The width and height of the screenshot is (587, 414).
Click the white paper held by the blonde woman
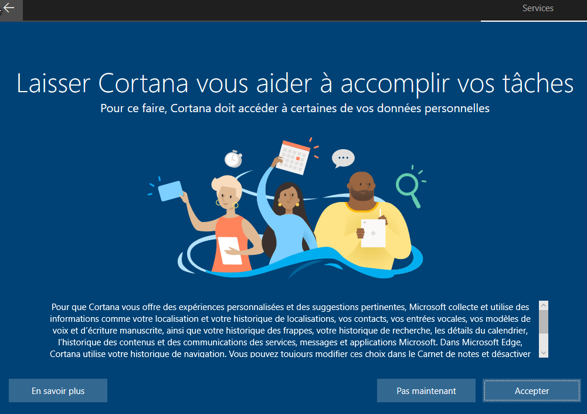point(230,251)
